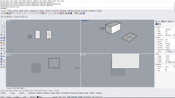Screen dimensions: 175x98
Task: Toggle Grid Snap in status bar
Action: click(55, 97)
